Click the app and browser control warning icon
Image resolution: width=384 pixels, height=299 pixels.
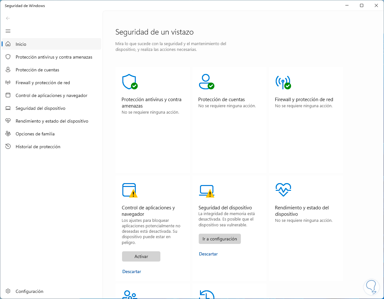point(129,190)
